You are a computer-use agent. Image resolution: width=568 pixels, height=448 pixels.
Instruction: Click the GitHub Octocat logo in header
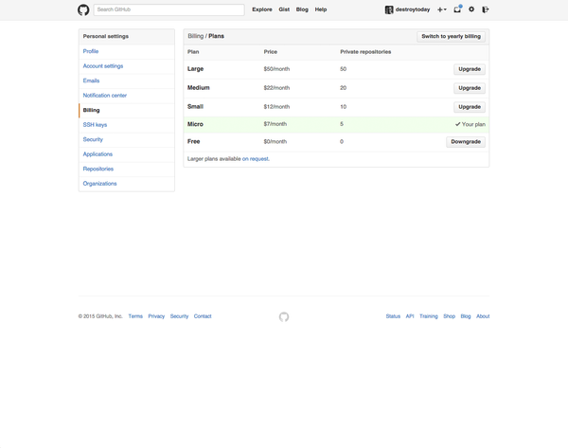pos(83,9)
